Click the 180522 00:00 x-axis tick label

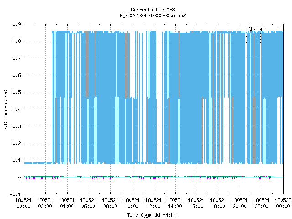[x=283, y=203]
